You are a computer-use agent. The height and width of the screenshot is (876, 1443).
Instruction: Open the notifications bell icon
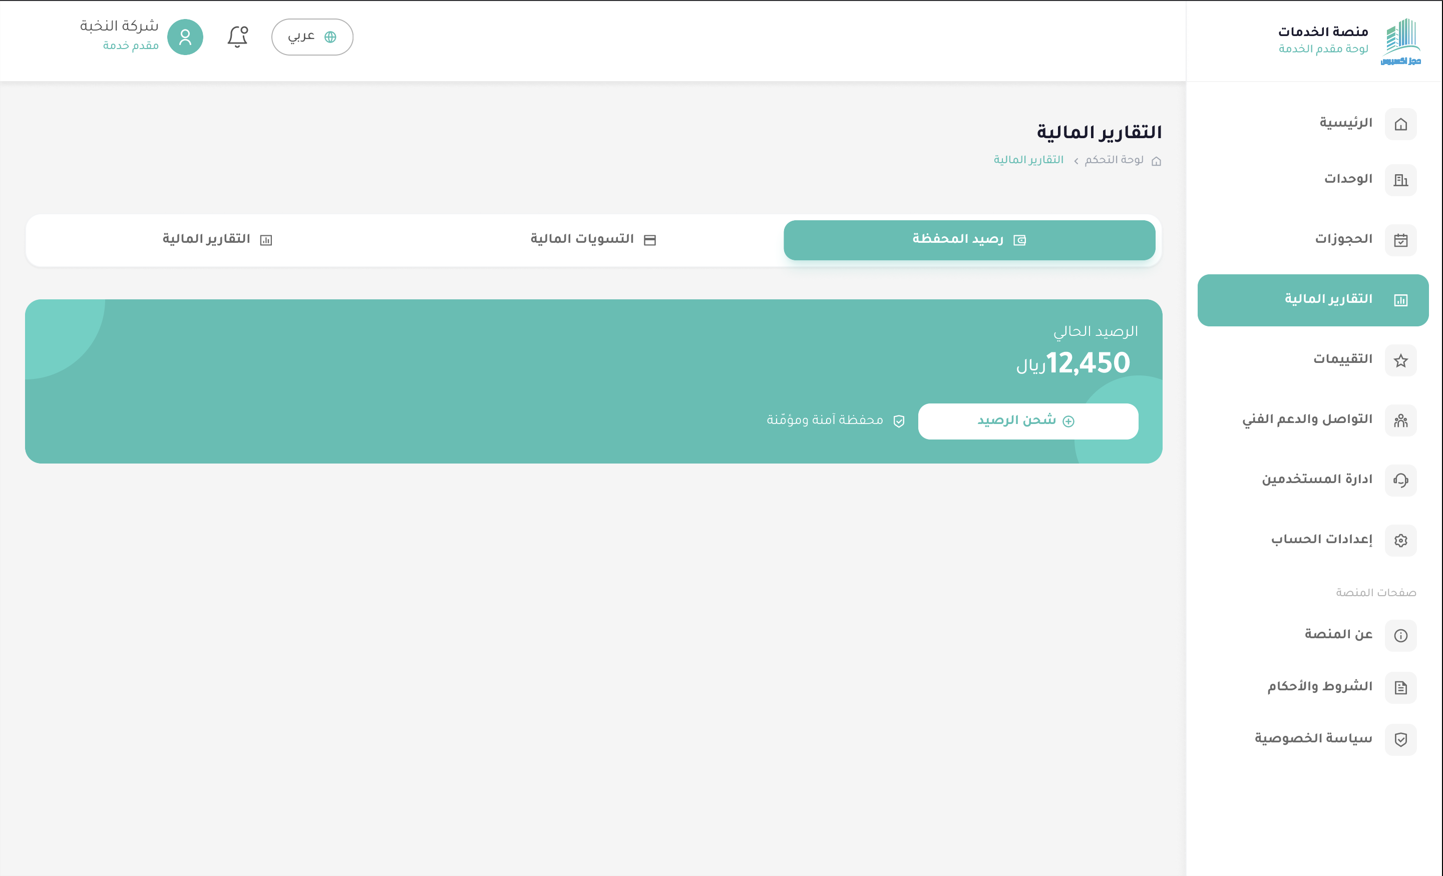point(238,37)
